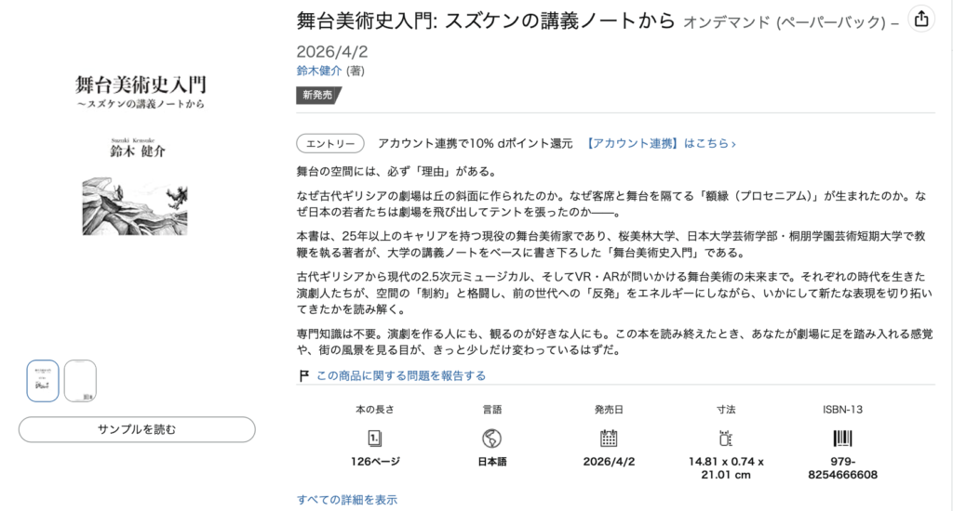The width and height of the screenshot is (953, 511).
Task: Click the flag icon for reporting issues
Action: (303, 375)
